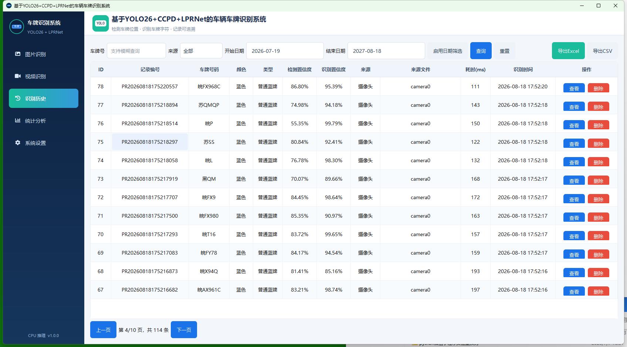Open 系统设置 from the sidebar
This screenshot has height=347, width=627.
click(44, 143)
